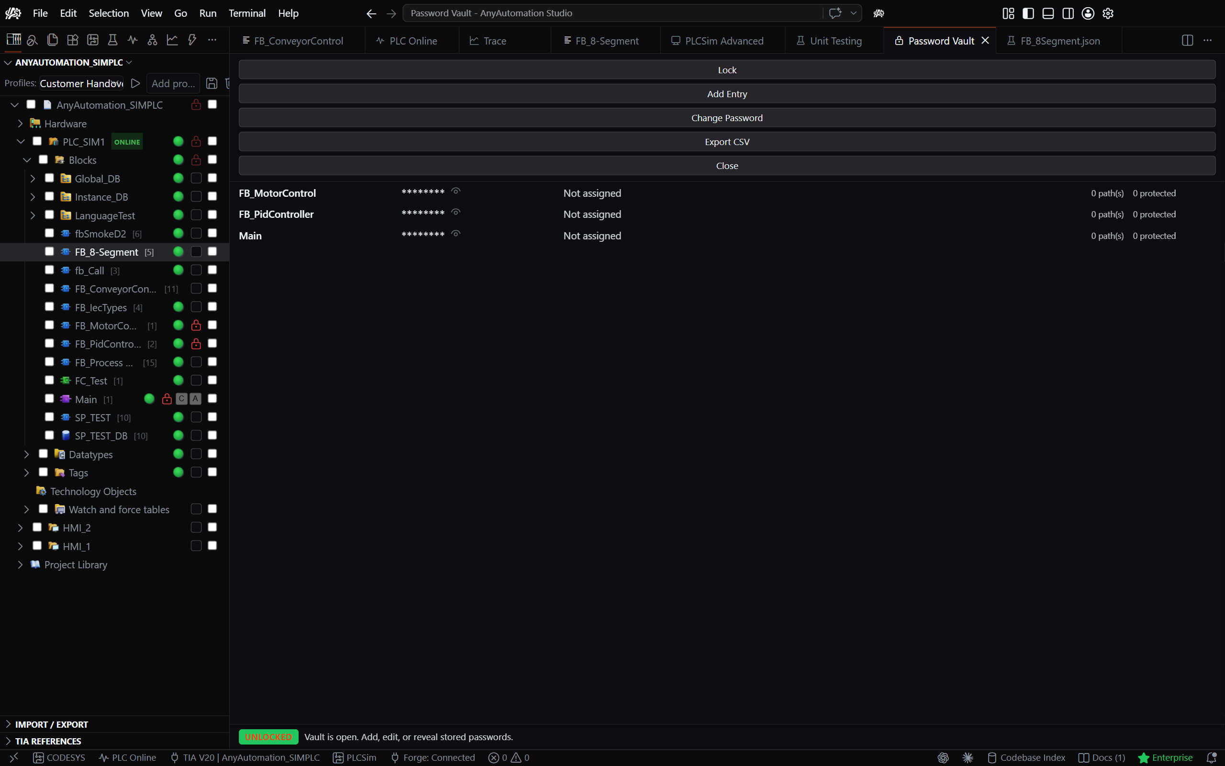Image resolution: width=1225 pixels, height=766 pixels.
Task: Click the Lock button to lock vault
Action: (x=727, y=70)
